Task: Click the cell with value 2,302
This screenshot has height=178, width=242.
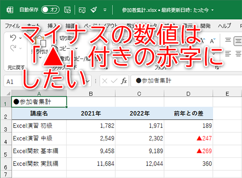Action: 139,139
